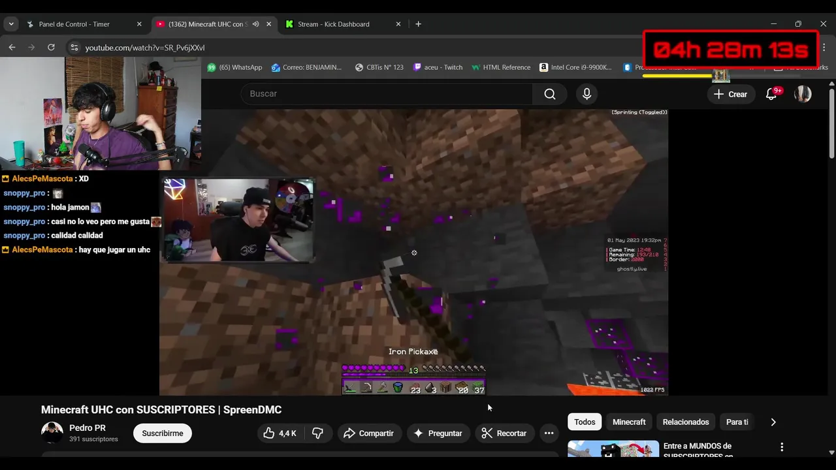Open the account avatar menu
This screenshot has width=836, height=470.
pyautogui.click(x=803, y=94)
